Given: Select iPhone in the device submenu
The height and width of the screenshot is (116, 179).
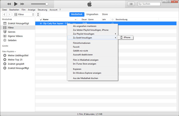Looking at the screenshot, I should click(125, 37).
